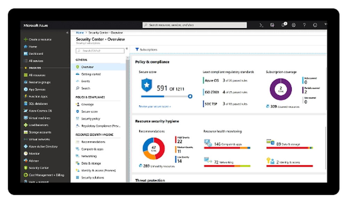Collapse the Security Center menu pane chevron
348x204 pixels.
tap(127, 49)
